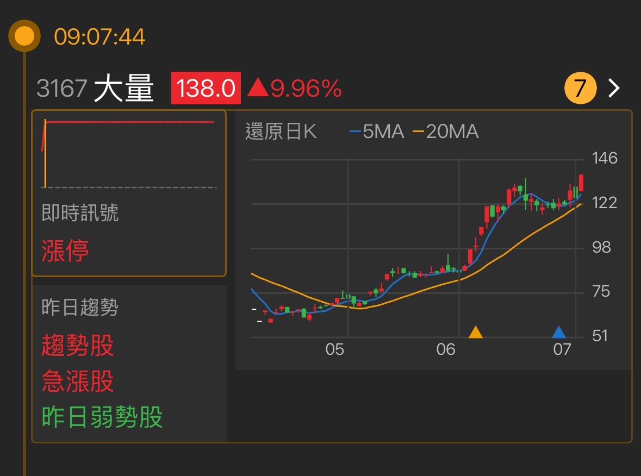Screen dimensions: 641x476
Task: Click the orange timeline dot
Action: 24,36
